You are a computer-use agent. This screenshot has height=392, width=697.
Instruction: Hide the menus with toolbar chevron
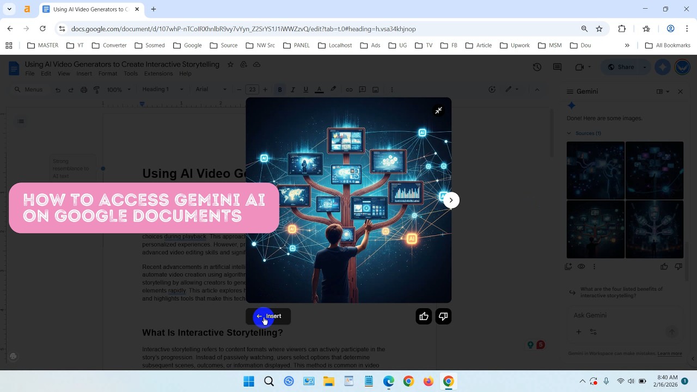point(537,89)
